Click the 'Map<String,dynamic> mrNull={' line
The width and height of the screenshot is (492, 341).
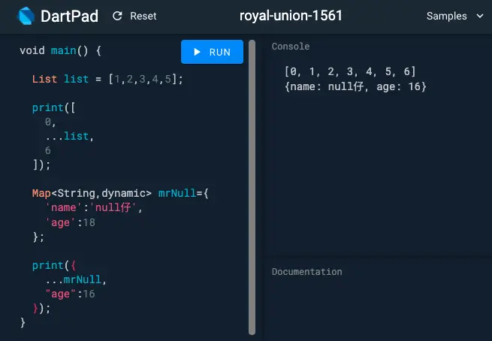(120, 193)
